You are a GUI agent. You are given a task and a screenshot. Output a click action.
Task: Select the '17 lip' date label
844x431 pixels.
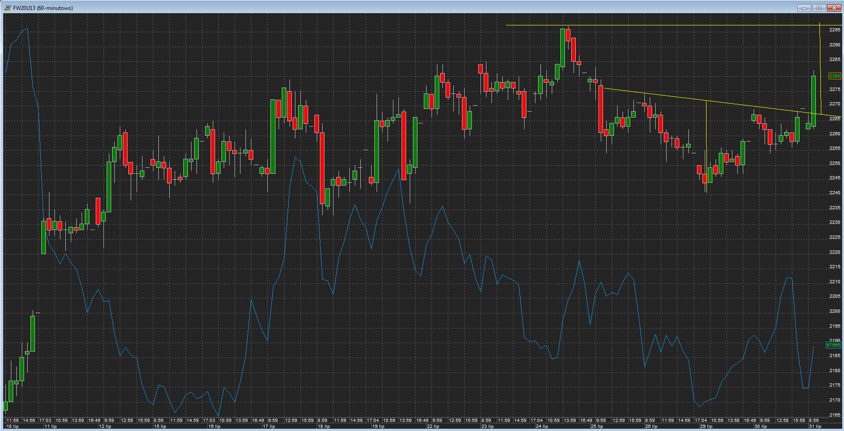tap(269, 426)
